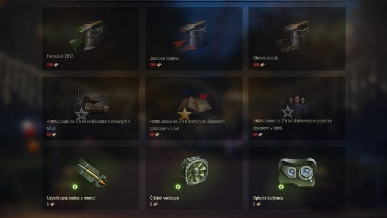Viewport: 387px width, 218px height.
Task: Select the Ohnivý oblouk paint bucket icon
Action: pyautogui.click(x=293, y=36)
